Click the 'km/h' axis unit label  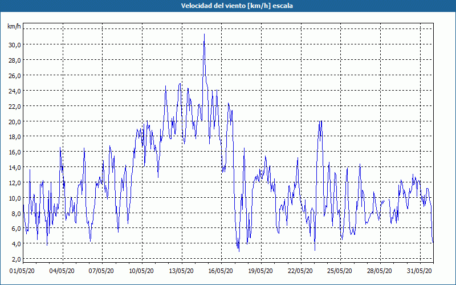tap(14, 27)
